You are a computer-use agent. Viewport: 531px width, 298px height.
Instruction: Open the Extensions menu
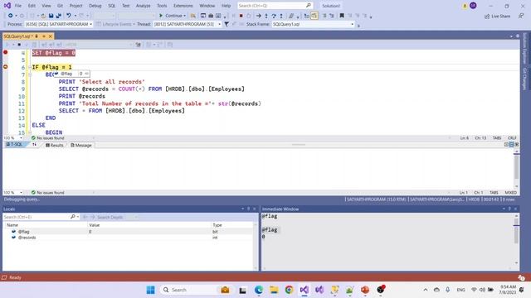pos(183,6)
